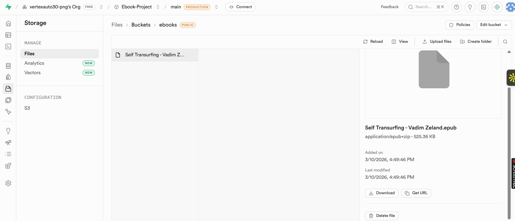Select the Self Transurfing epub file row
515x221 pixels.
155,55
